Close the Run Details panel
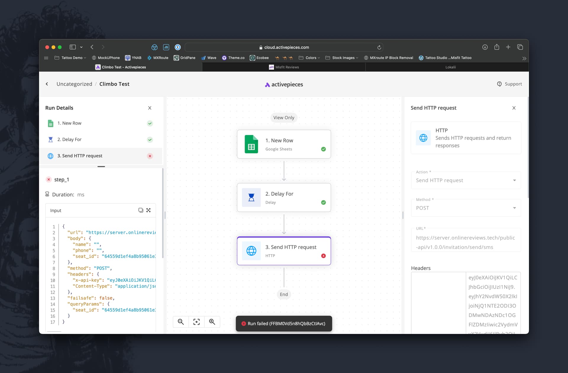The height and width of the screenshot is (373, 568). pyautogui.click(x=150, y=108)
